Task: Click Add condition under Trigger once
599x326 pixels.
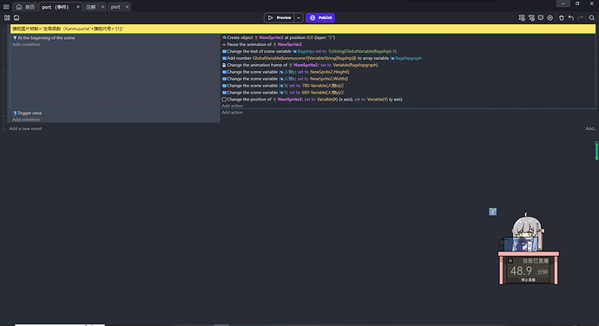Action: 26,120
